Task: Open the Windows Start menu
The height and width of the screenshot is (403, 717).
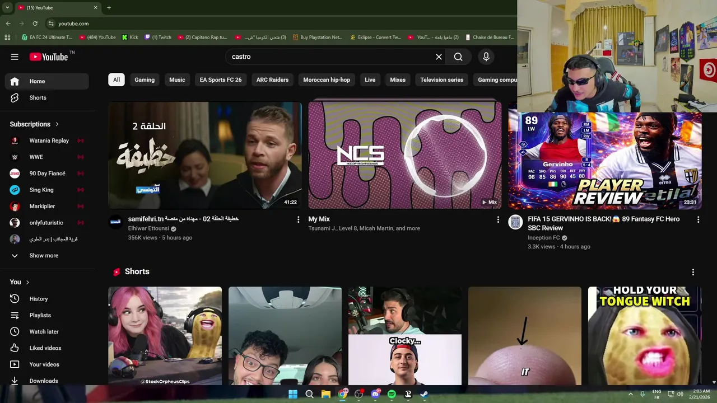Action: click(x=293, y=394)
